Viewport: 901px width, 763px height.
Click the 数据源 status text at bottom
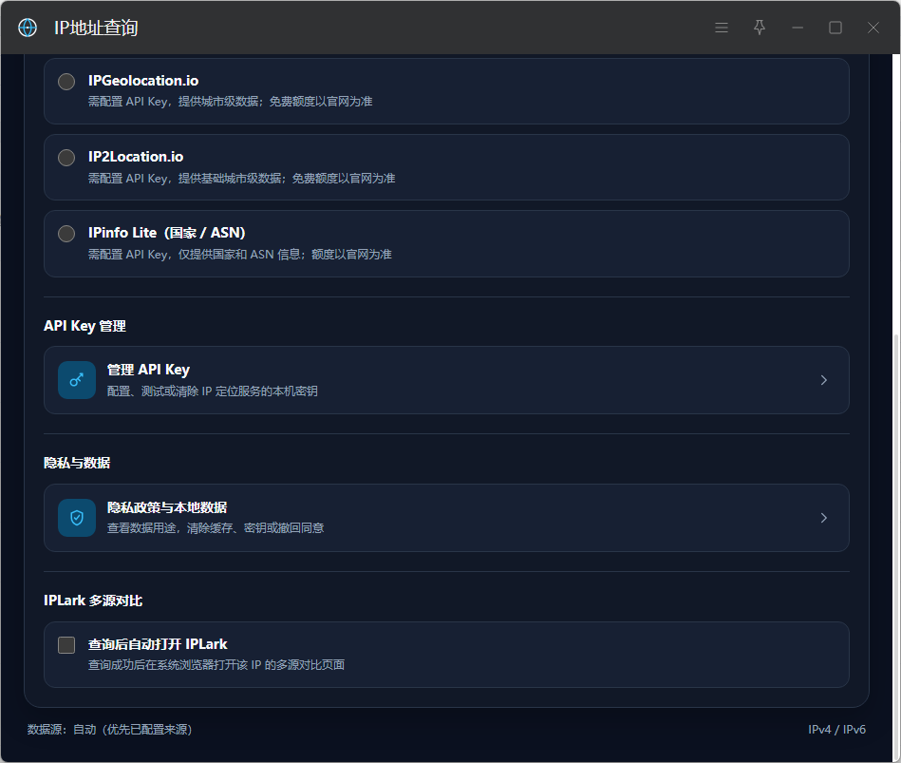(x=109, y=729)
